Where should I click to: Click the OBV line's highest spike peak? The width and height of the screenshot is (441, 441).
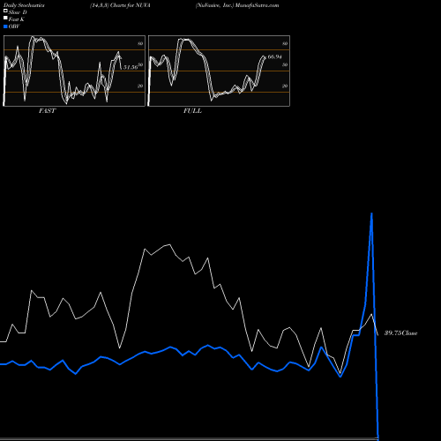[x=372, y=213]
